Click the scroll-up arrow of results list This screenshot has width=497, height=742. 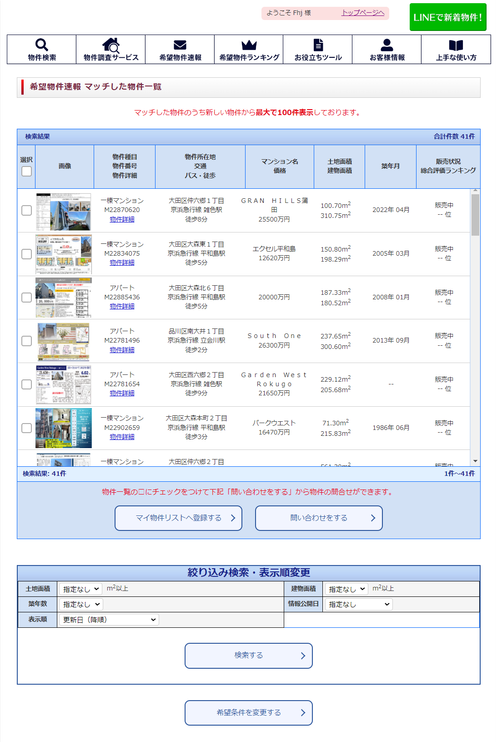tap(475, 191)
